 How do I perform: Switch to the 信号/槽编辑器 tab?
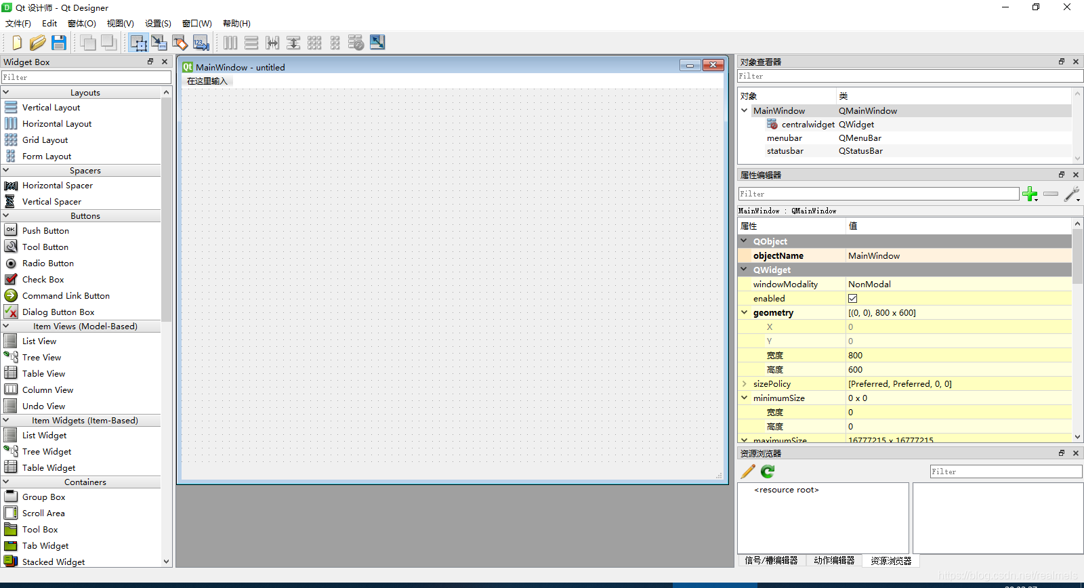coord(771,560)
